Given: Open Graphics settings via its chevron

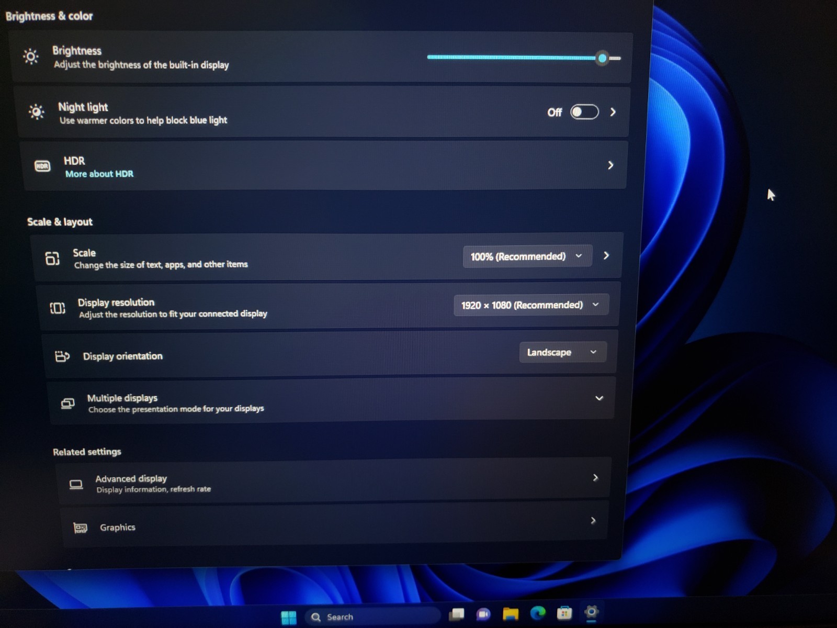Looking at the screenshot, I should [x=593, y=520].
